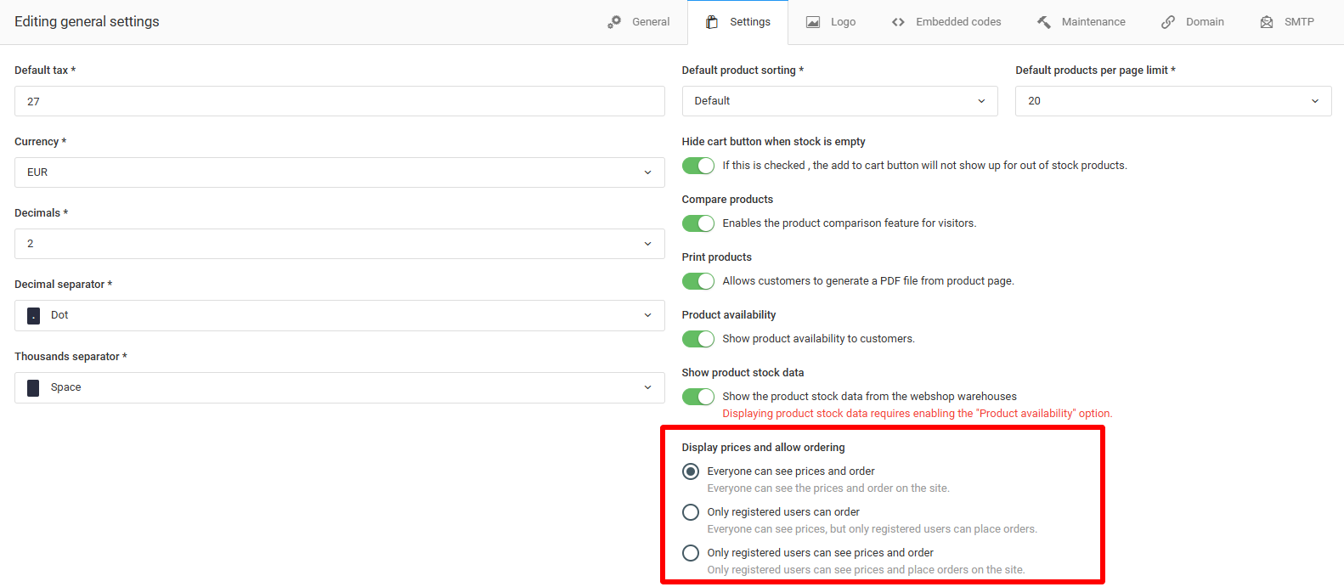Click the Display prices and allow ordering label
1344x587 pixels.
coord(764,448)
